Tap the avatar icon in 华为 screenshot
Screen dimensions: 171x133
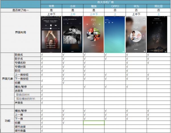click(144, 19)
